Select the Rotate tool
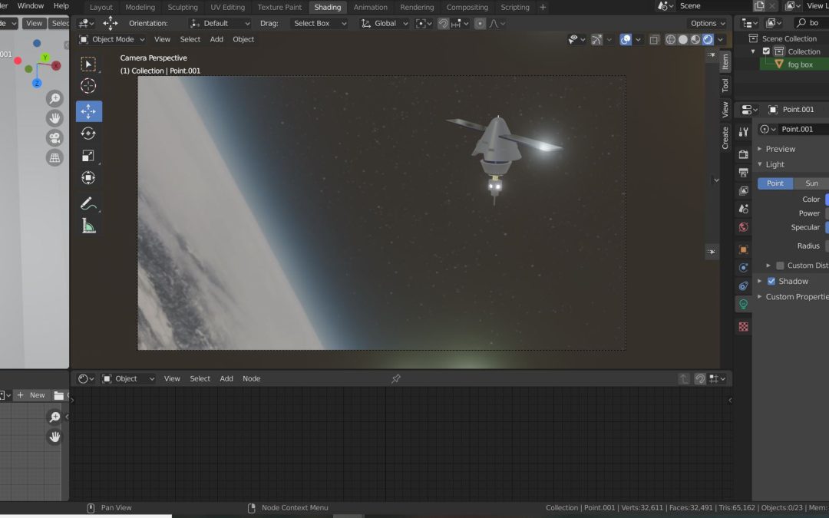The height and width of the screenshot is (518, 829). (88, 134)
